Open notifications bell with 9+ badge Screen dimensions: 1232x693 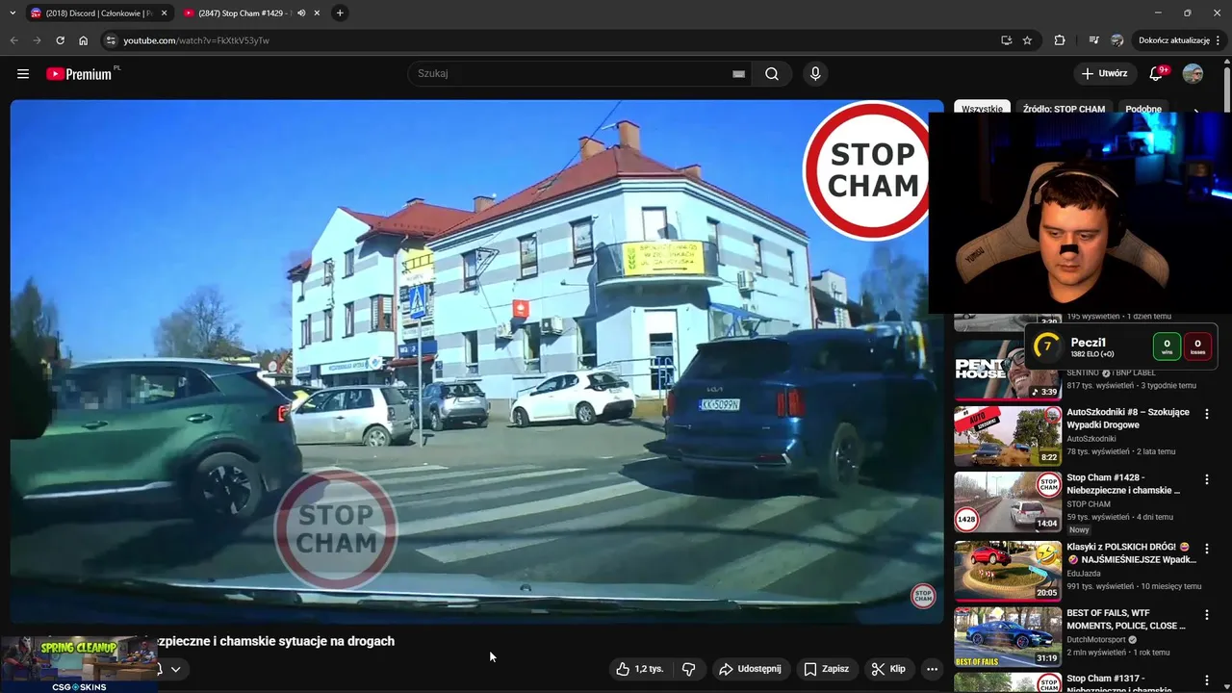[x=1158, y=73]
